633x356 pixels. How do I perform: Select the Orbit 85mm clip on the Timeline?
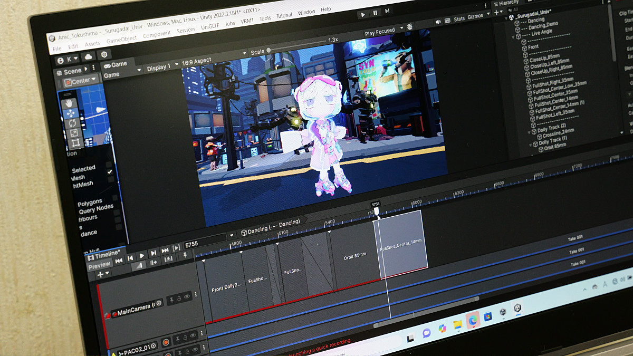point(354,256)
